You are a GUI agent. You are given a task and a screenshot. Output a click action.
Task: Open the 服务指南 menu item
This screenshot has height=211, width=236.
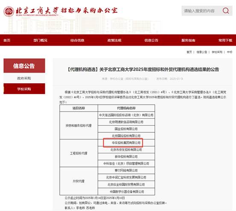(188, 40)
